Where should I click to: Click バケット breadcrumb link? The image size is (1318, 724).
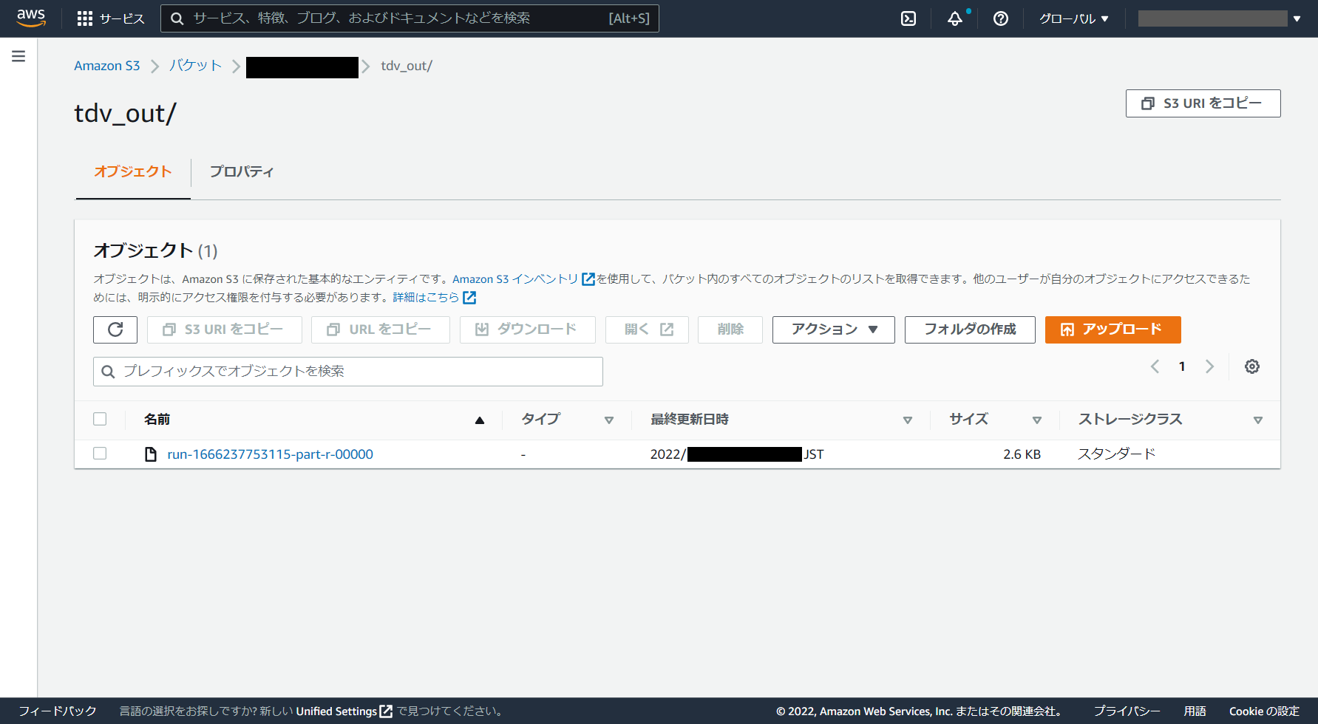[195, 66]
